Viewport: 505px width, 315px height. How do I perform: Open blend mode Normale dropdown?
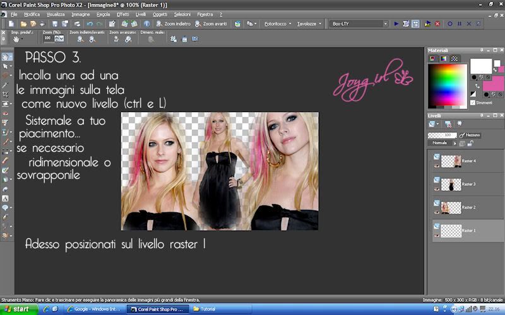tap(454, 144)
